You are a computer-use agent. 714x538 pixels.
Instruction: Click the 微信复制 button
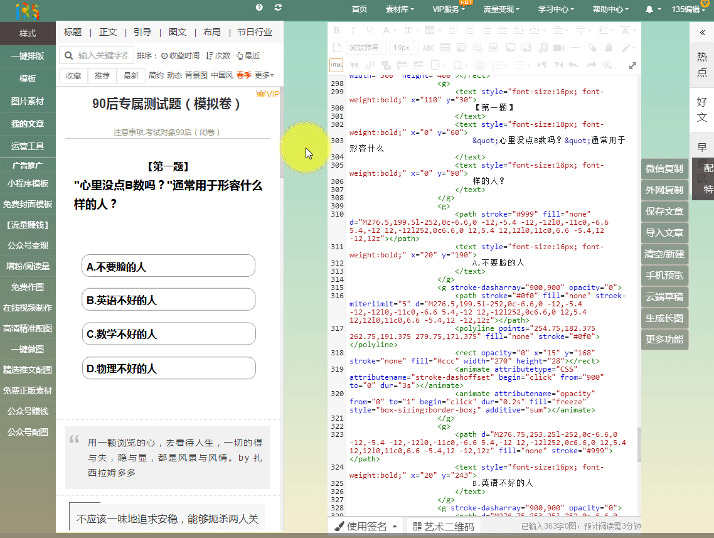pyautogui.click(x=664, y=169)
